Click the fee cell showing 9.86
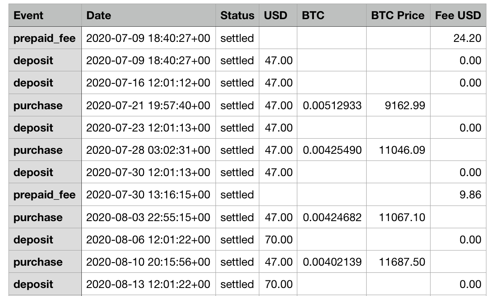The width and height of the screenshot is (490, 296). click(458, 195)
